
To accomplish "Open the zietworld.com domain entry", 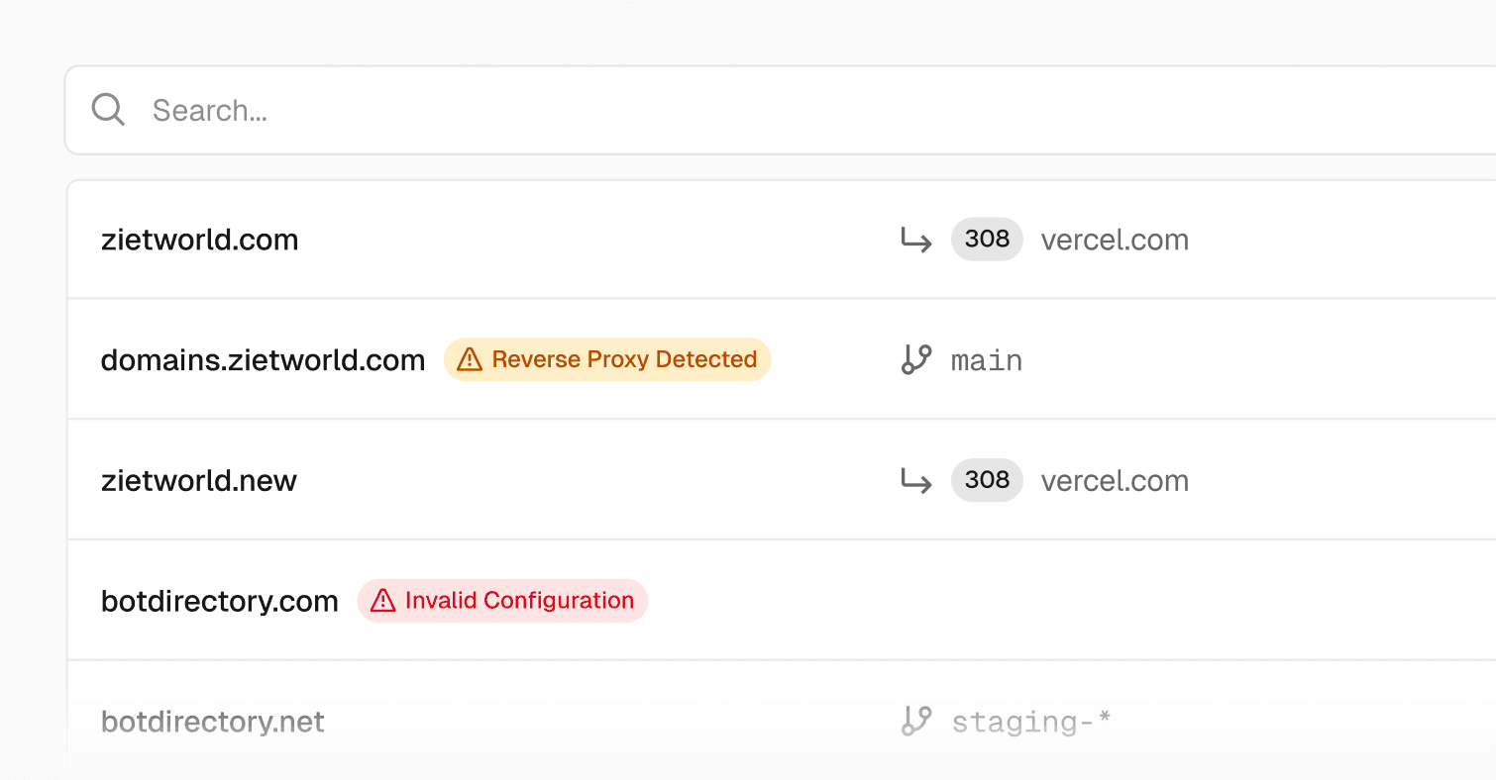I will [x=199, y=240].
